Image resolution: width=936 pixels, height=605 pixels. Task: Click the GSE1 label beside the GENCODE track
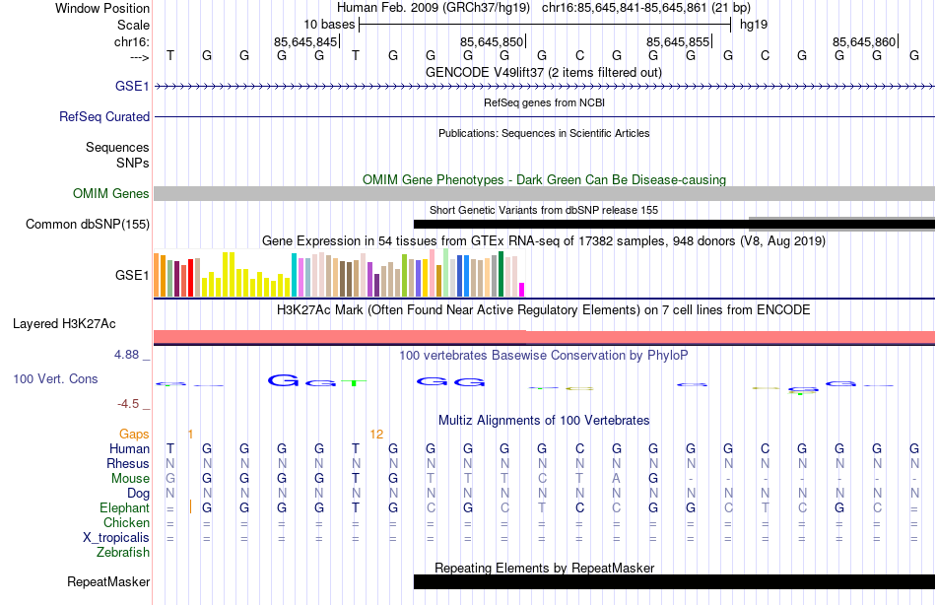pos(132,86)
